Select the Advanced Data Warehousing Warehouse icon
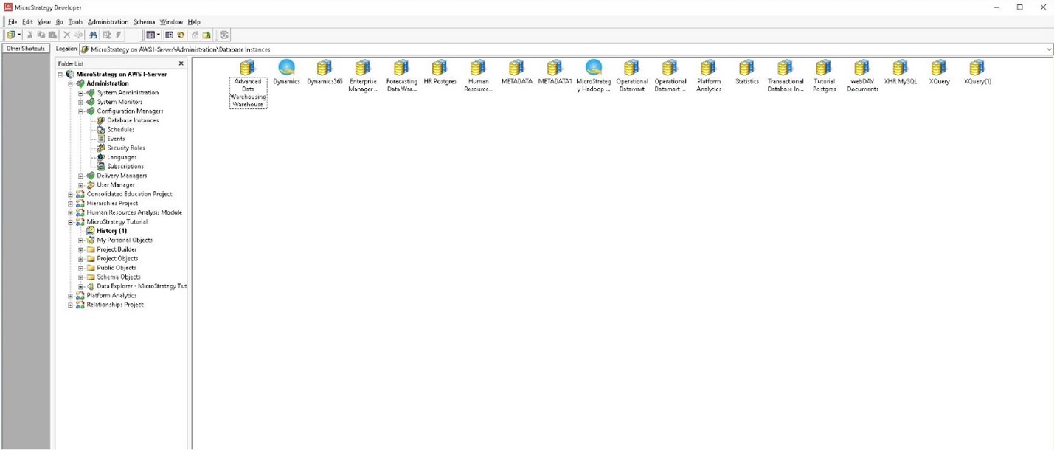 click(x=248, y=68)
